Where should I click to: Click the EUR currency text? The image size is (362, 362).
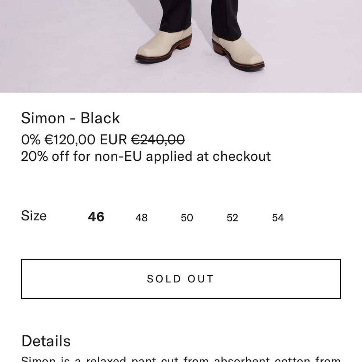(x=114, y=139)
